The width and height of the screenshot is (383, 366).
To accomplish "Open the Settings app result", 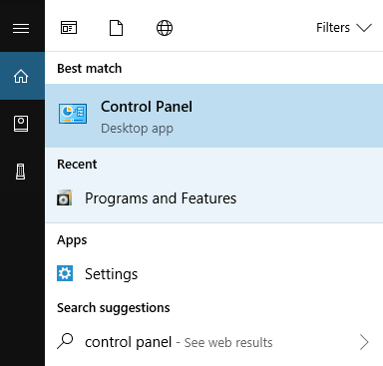I will pyautogui.click(x=214, y=274).
